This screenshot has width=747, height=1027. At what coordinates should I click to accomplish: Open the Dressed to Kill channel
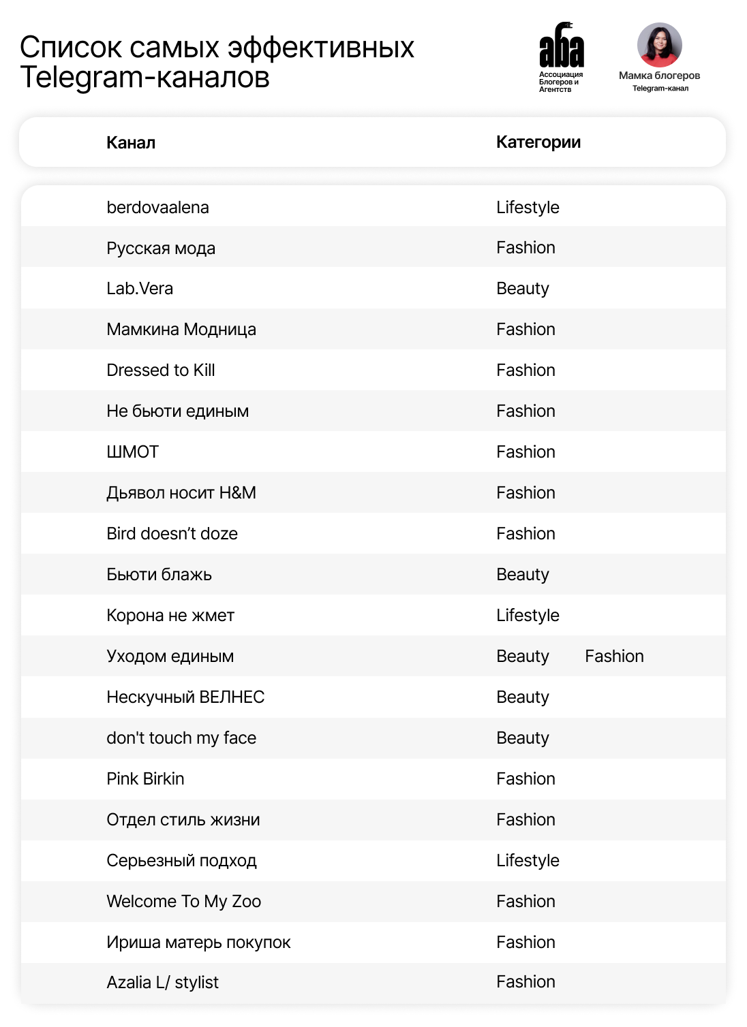161,370
